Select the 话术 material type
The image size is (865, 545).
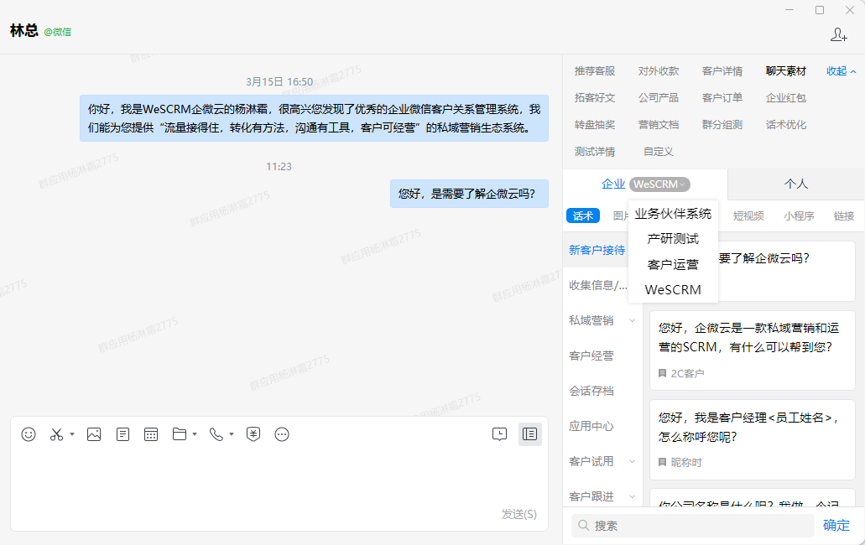[x=583, y=216]
